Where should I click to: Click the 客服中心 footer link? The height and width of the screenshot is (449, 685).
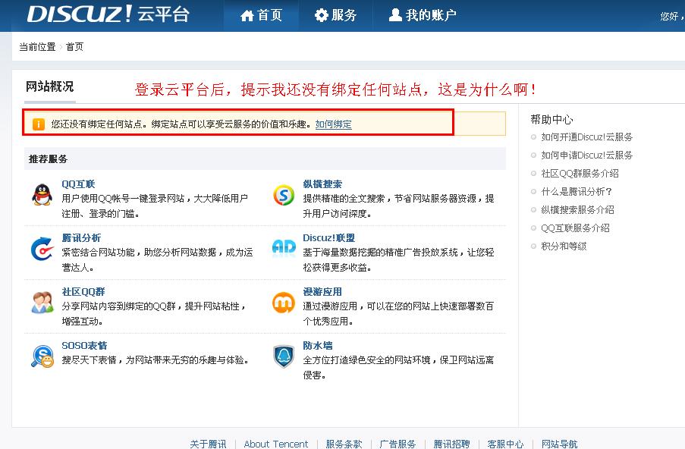(505, 444)
